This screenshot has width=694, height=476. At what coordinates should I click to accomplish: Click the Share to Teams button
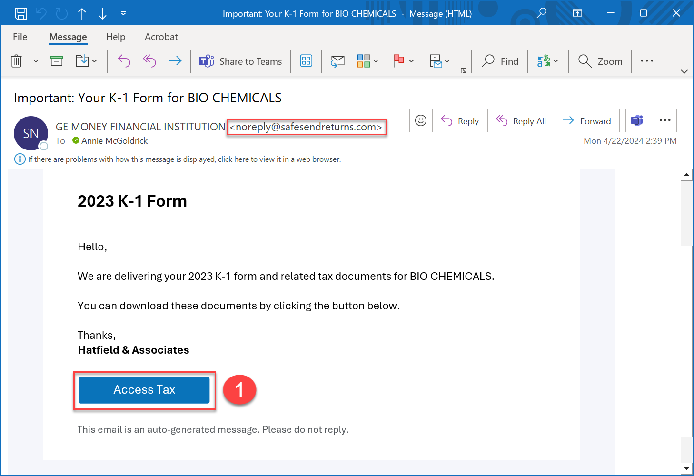[x=241, y=61]
